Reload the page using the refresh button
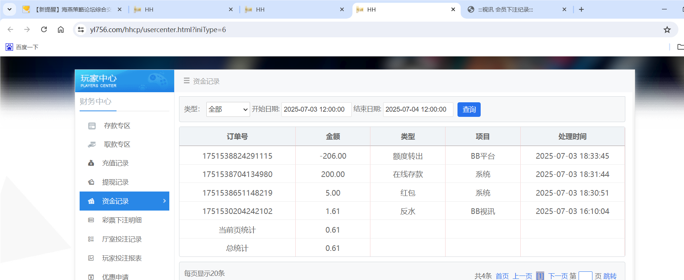 tap(44, 29)
